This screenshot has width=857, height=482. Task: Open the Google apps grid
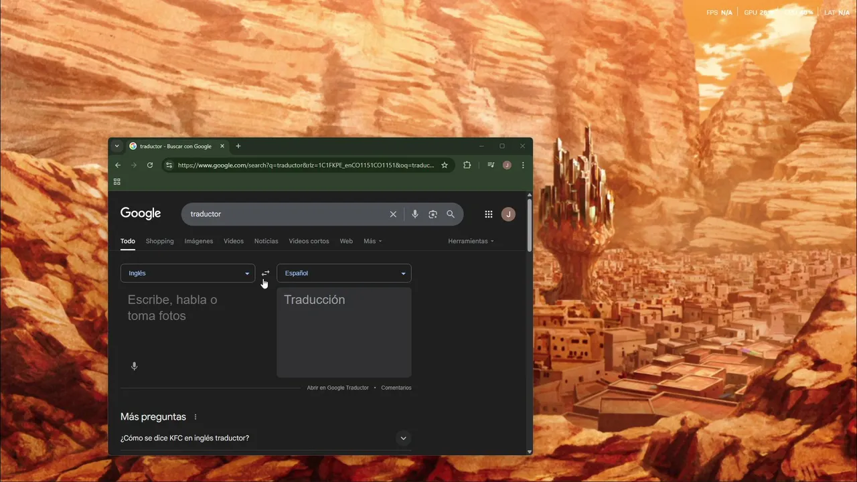click(x=489, y=214)
